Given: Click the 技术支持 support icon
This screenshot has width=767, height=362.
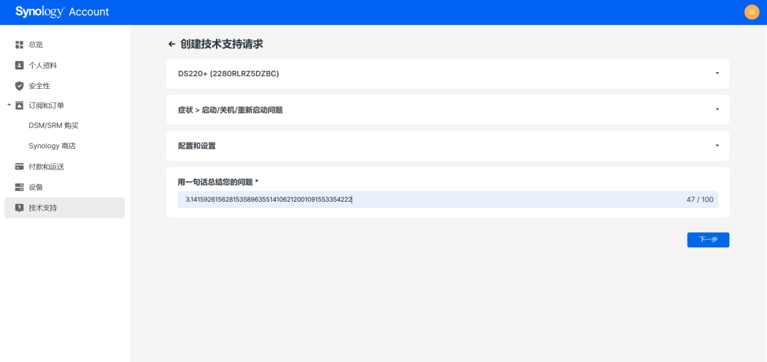Looking at the screenshot, I should [19, 207].
